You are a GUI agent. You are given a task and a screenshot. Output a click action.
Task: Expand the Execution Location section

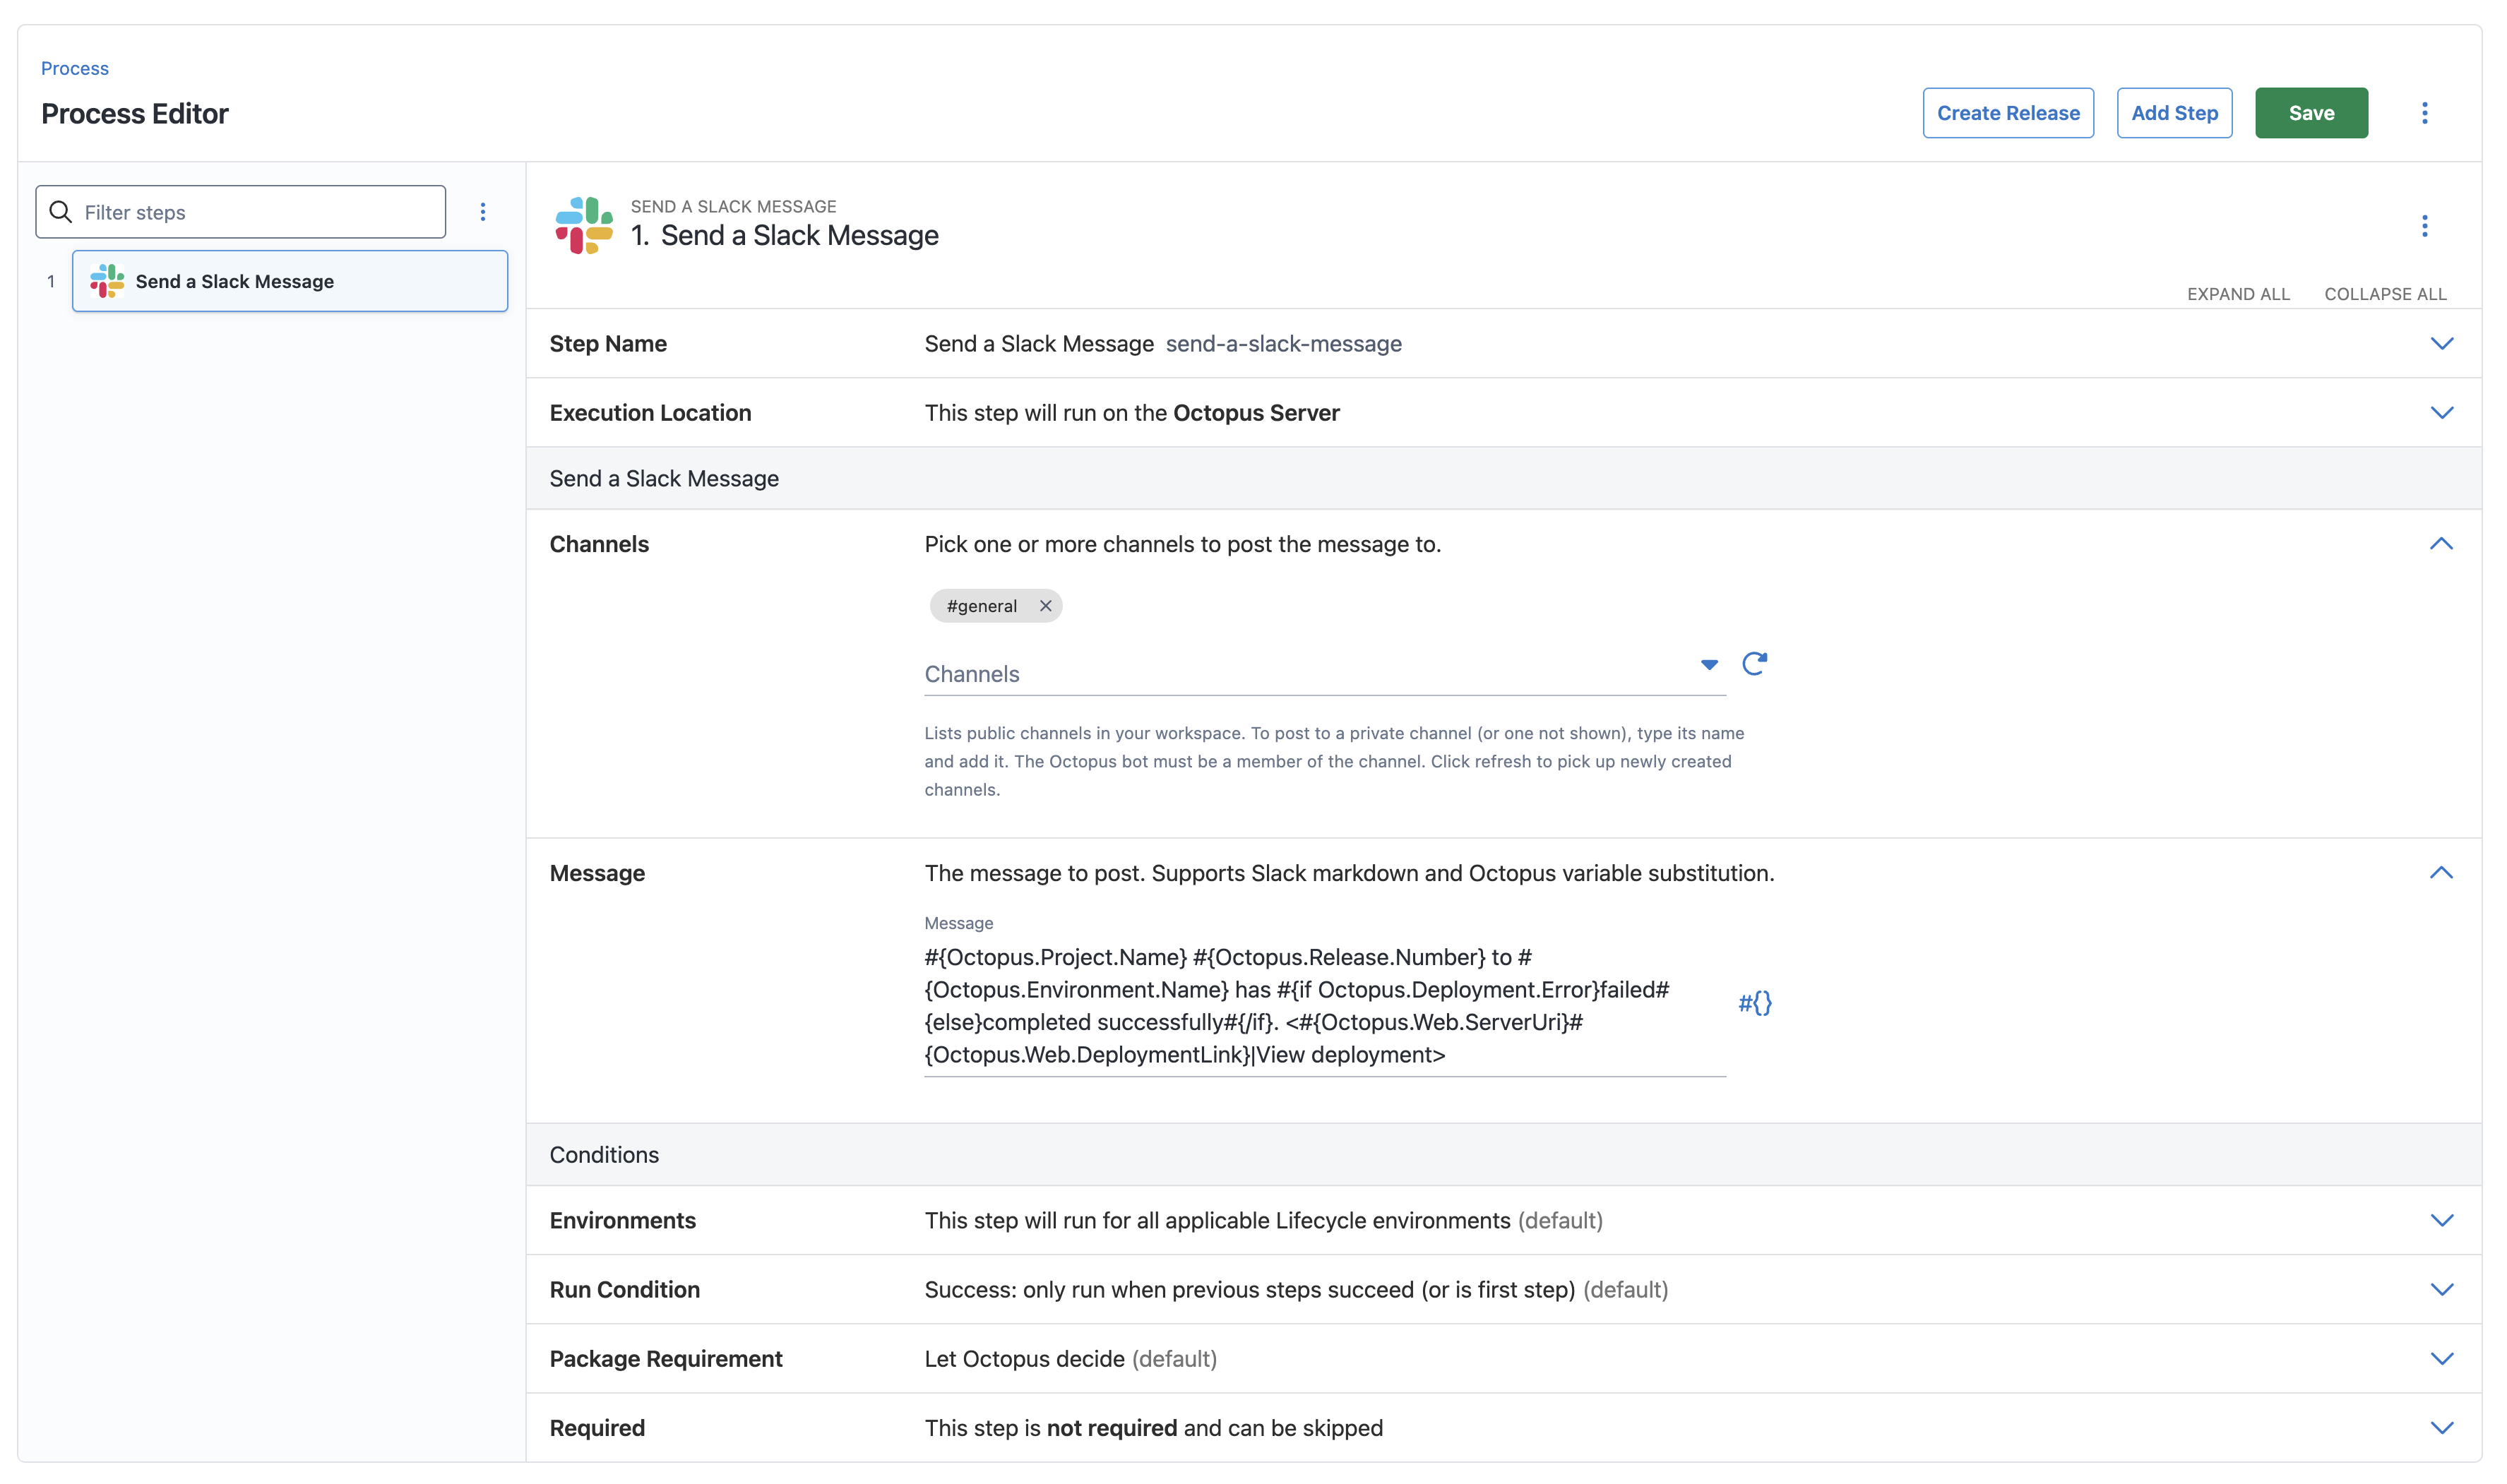pyautogui.click(x=2441, y=413)
